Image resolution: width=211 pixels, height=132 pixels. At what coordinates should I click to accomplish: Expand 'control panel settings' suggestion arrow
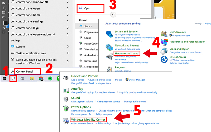pos(68,21)
